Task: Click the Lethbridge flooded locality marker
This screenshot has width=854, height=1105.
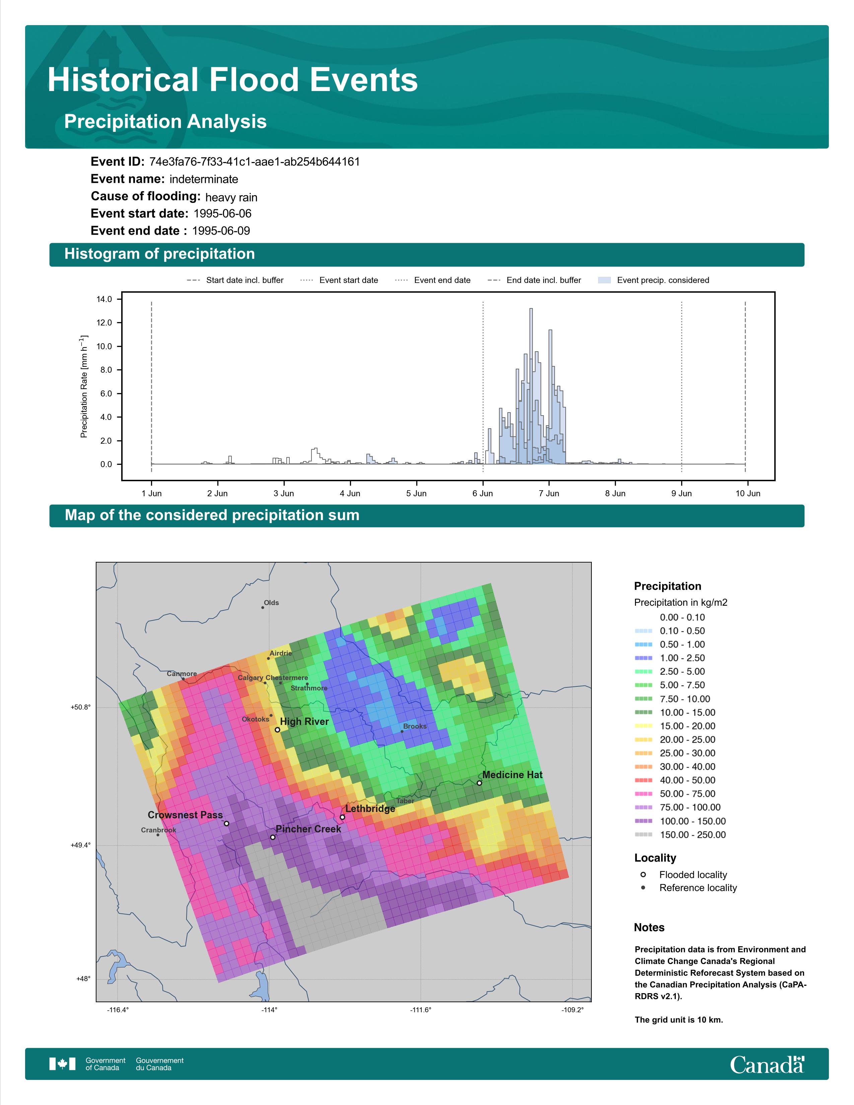Action: click(342, 817)
